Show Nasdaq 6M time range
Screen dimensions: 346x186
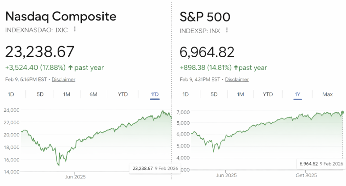click(x=93, y=94)
